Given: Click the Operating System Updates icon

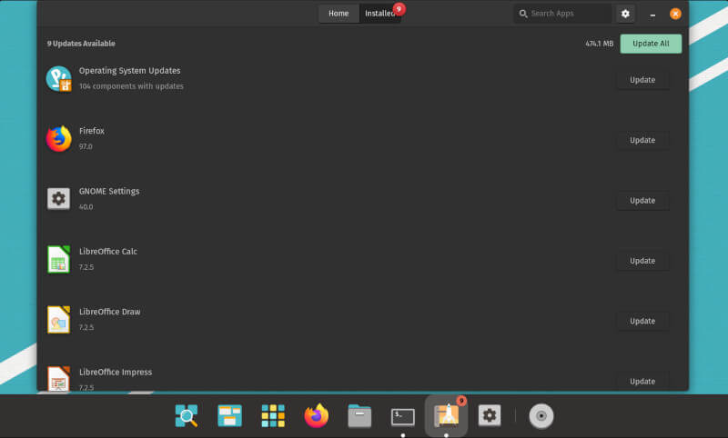Looking at the screenshot, I should tap(58, 78).
